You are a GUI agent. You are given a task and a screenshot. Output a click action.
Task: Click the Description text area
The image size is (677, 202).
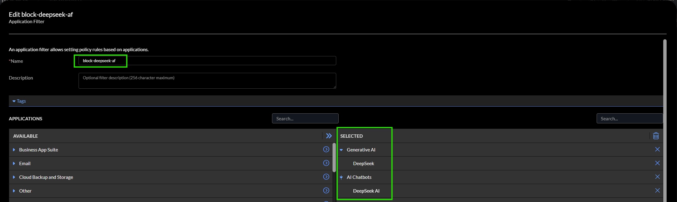tap(207, 81)
